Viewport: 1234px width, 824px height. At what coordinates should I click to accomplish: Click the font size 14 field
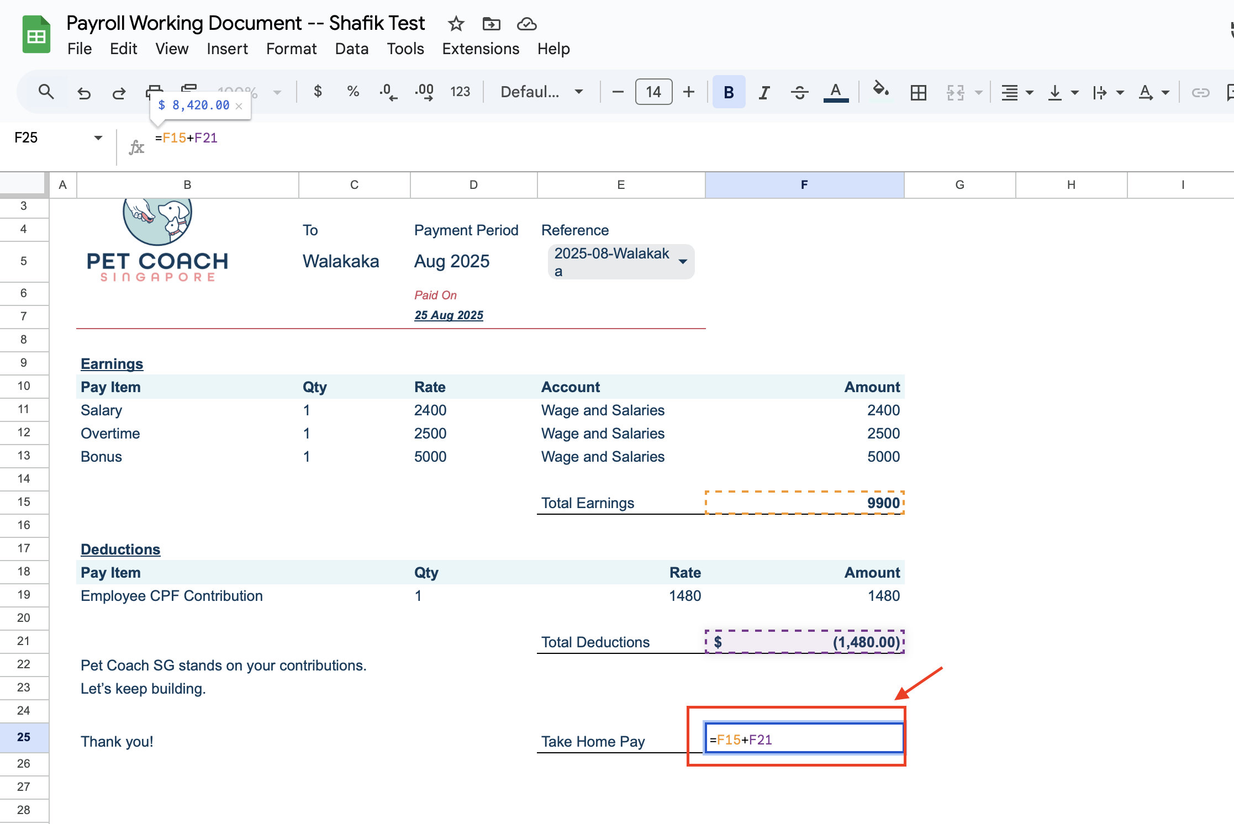click(x=653, y=92)
